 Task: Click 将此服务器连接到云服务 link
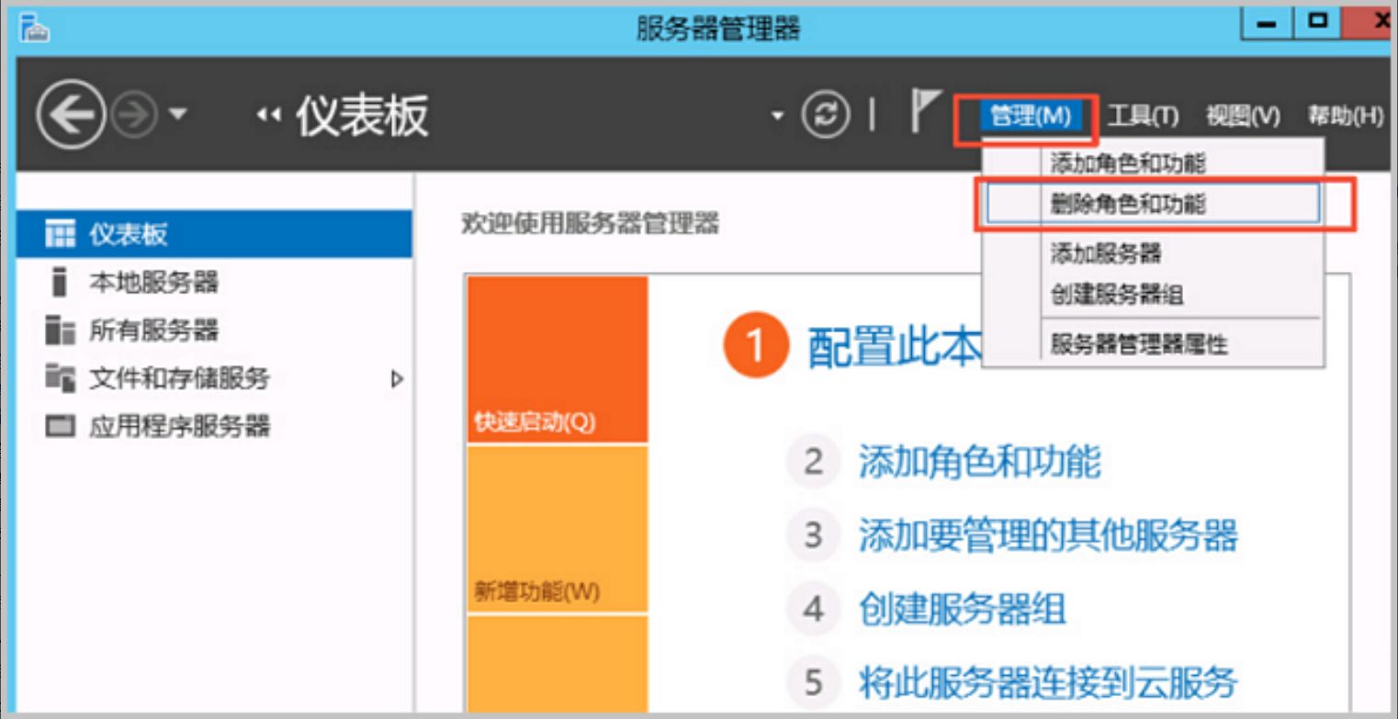point(1048,681)
